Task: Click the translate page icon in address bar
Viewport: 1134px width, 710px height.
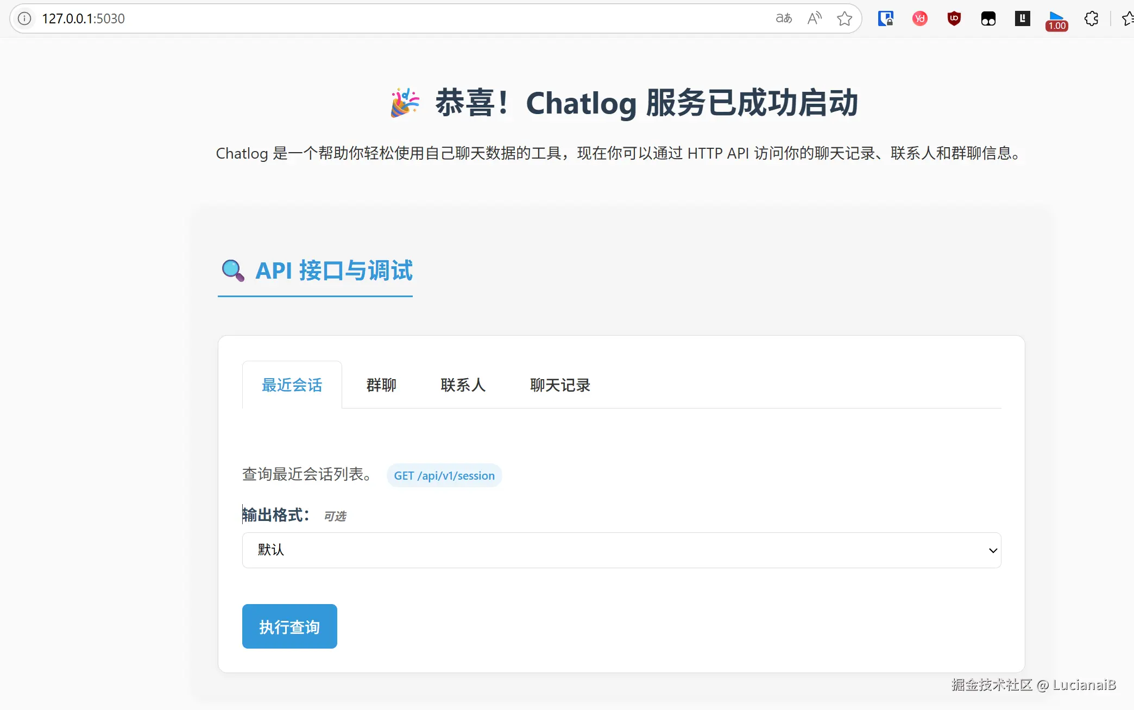Action: point(783,18)
